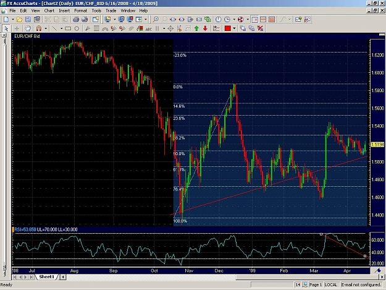The image size is (386, 290).
Task: Click the LOCAL status bar entry
Action: point(331,284)
